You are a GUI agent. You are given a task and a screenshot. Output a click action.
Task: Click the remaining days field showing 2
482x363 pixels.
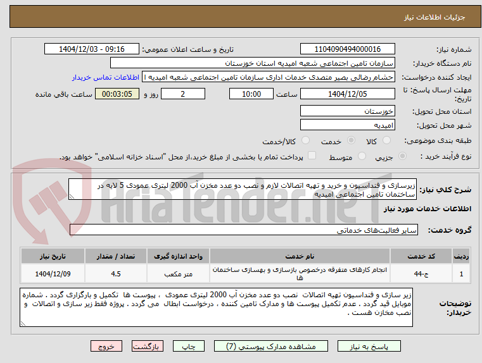(x=183, y=94)
